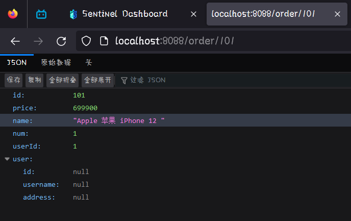Select the address key
Screen dimensions: 351x221
39,197
